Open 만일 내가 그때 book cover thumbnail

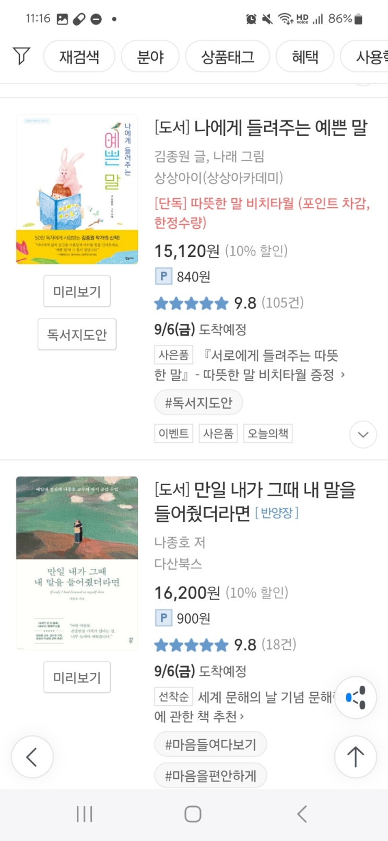tap(77, 563)
